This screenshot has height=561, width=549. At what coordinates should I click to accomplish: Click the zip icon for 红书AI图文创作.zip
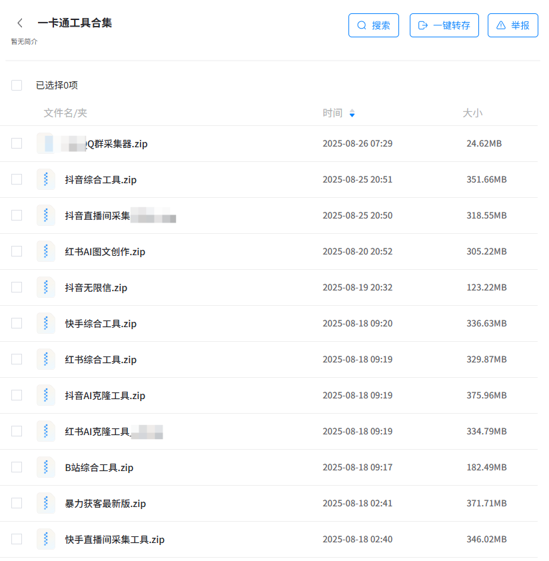(x=45, y=251)
